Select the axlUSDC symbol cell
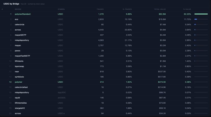Screen dimensions: 211x117 click(x=61, y=98)
